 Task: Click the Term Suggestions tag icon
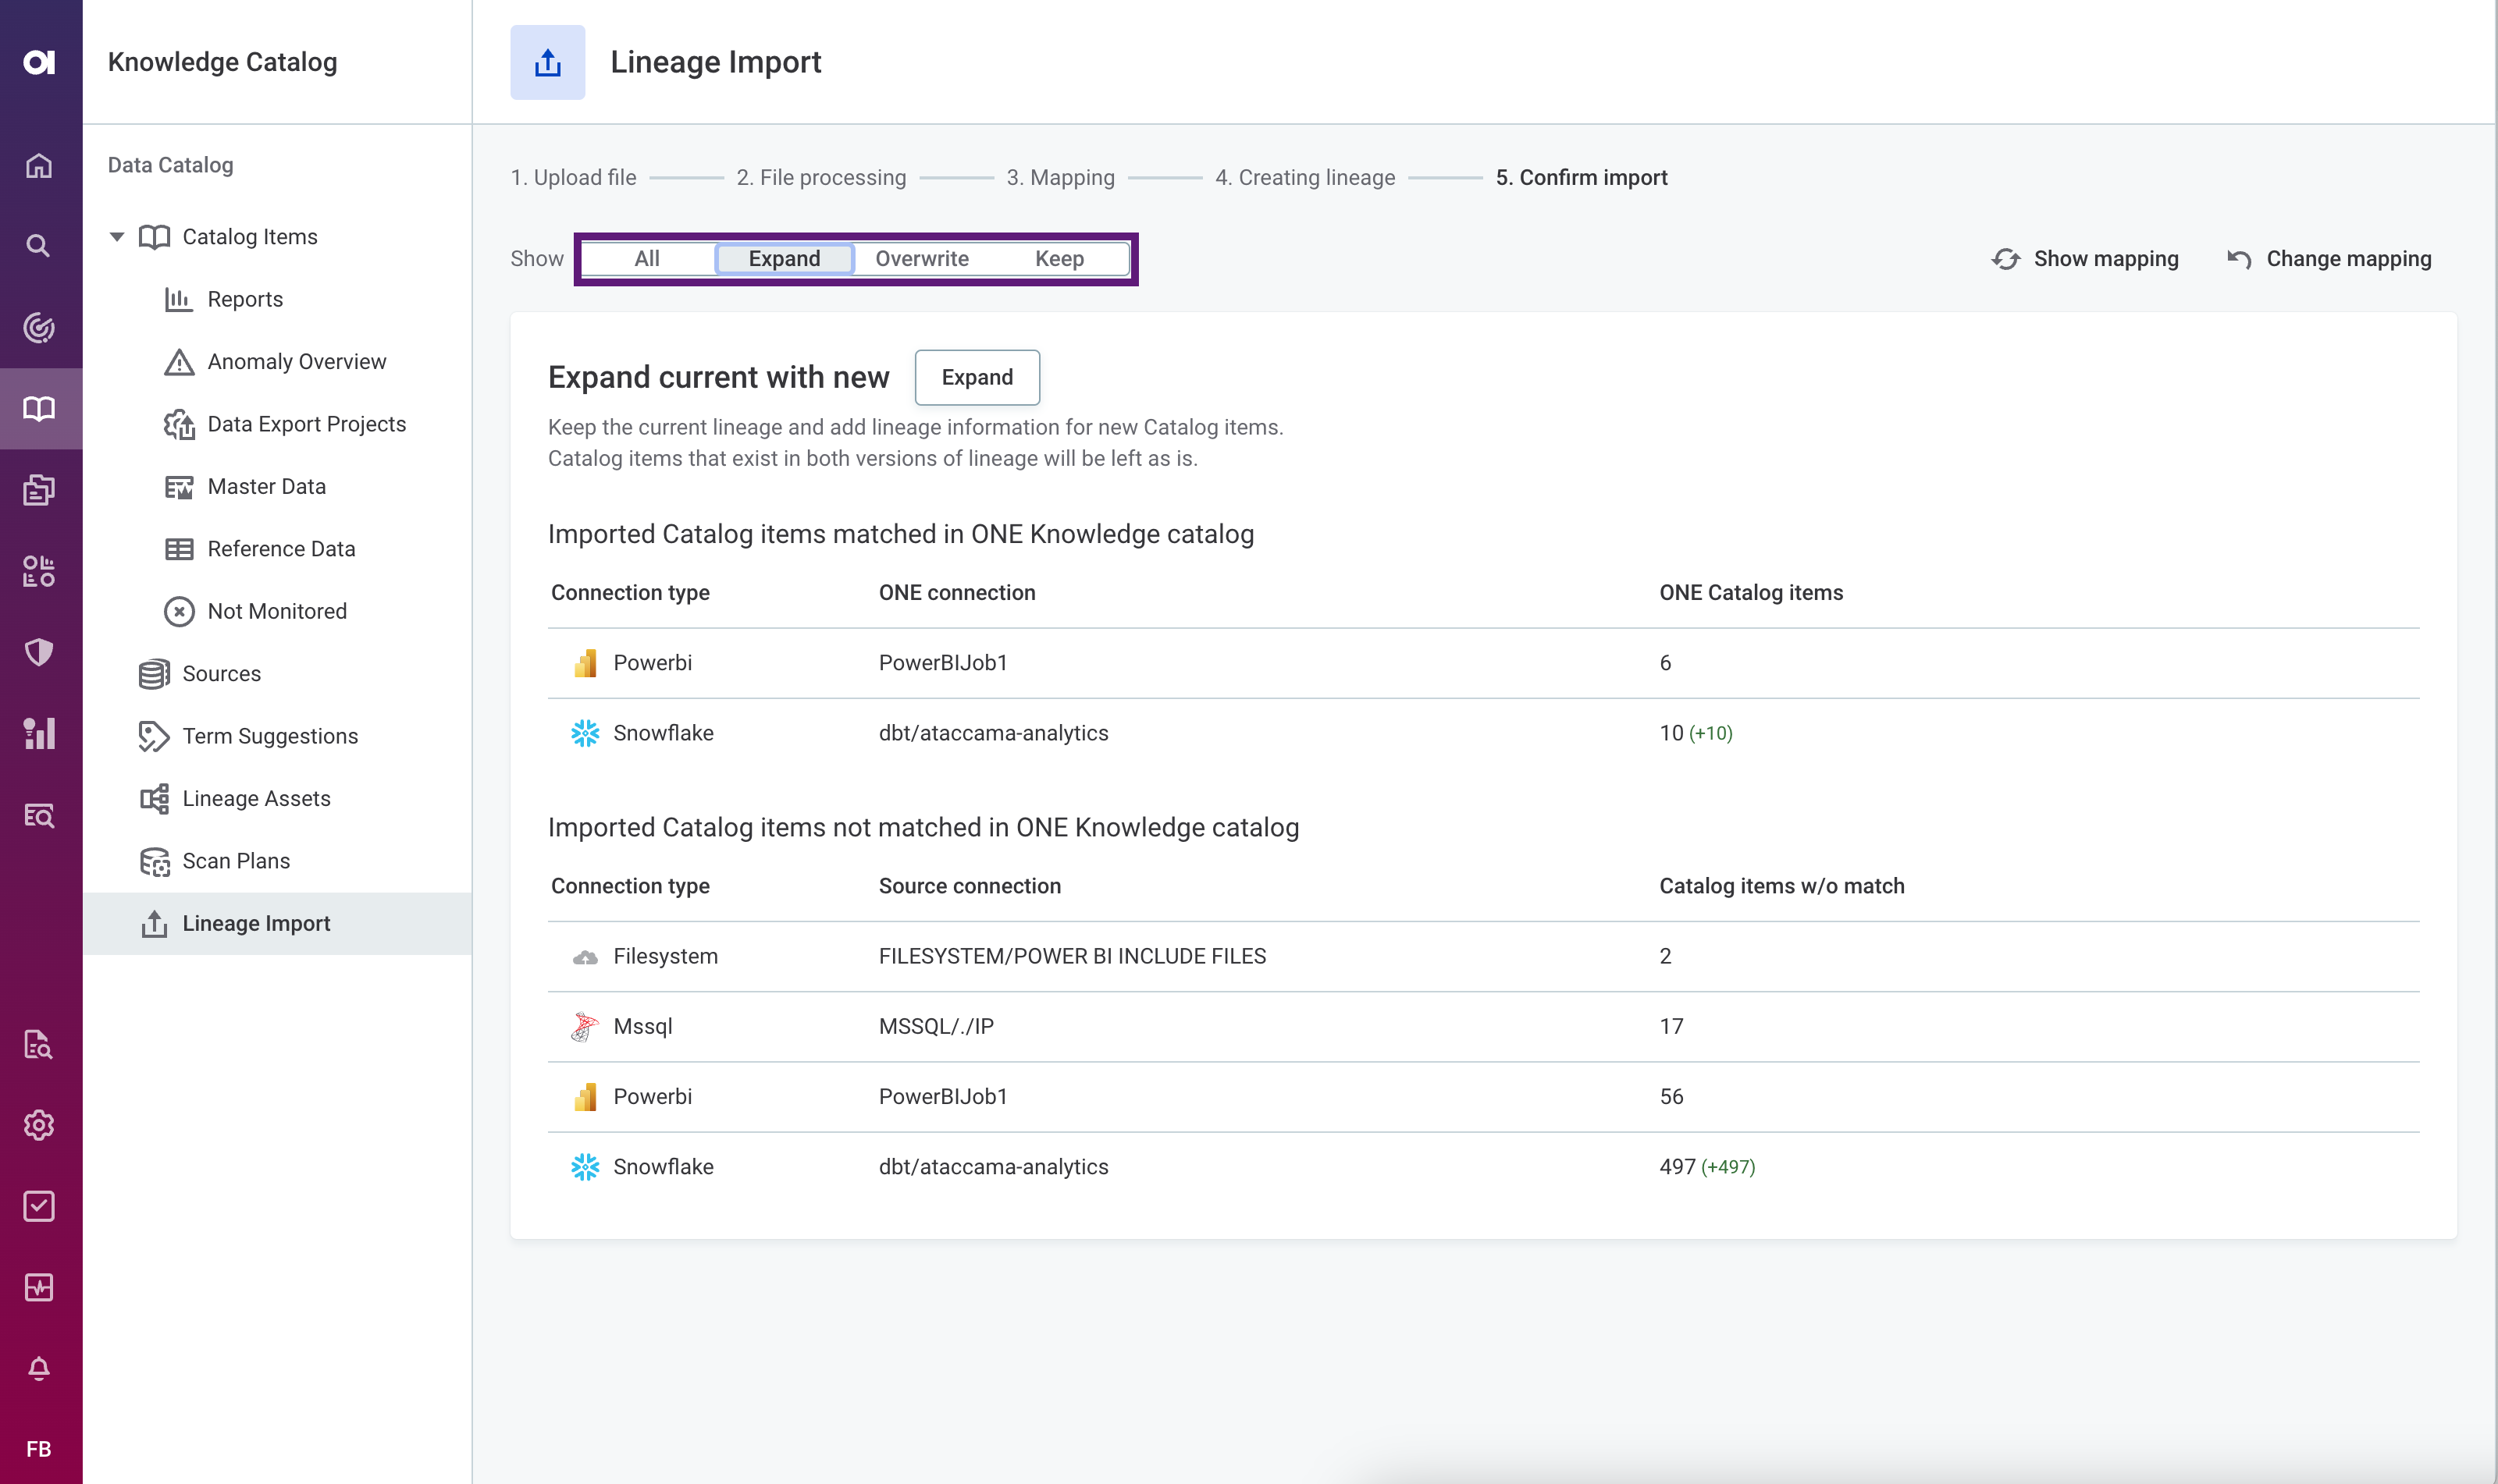[155, 735]
